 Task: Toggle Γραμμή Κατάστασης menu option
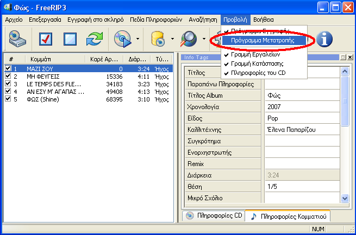coord(264,63)
